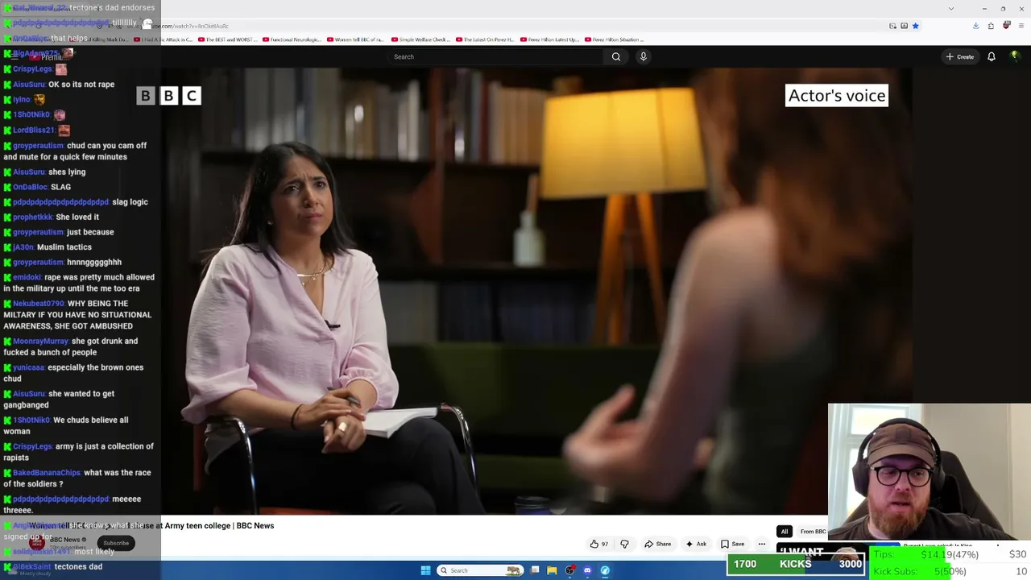Open the Windows Start menu
Screen dimensions: 1031x580
pos(426,570)
